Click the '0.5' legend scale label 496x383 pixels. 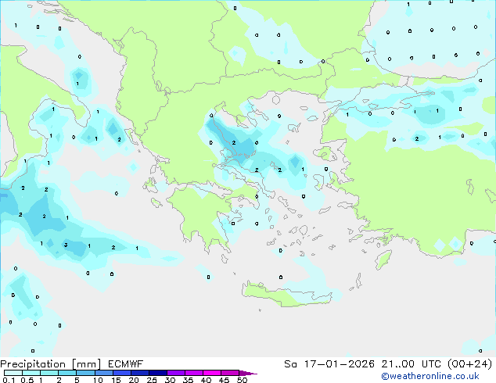tap(27, 380)
